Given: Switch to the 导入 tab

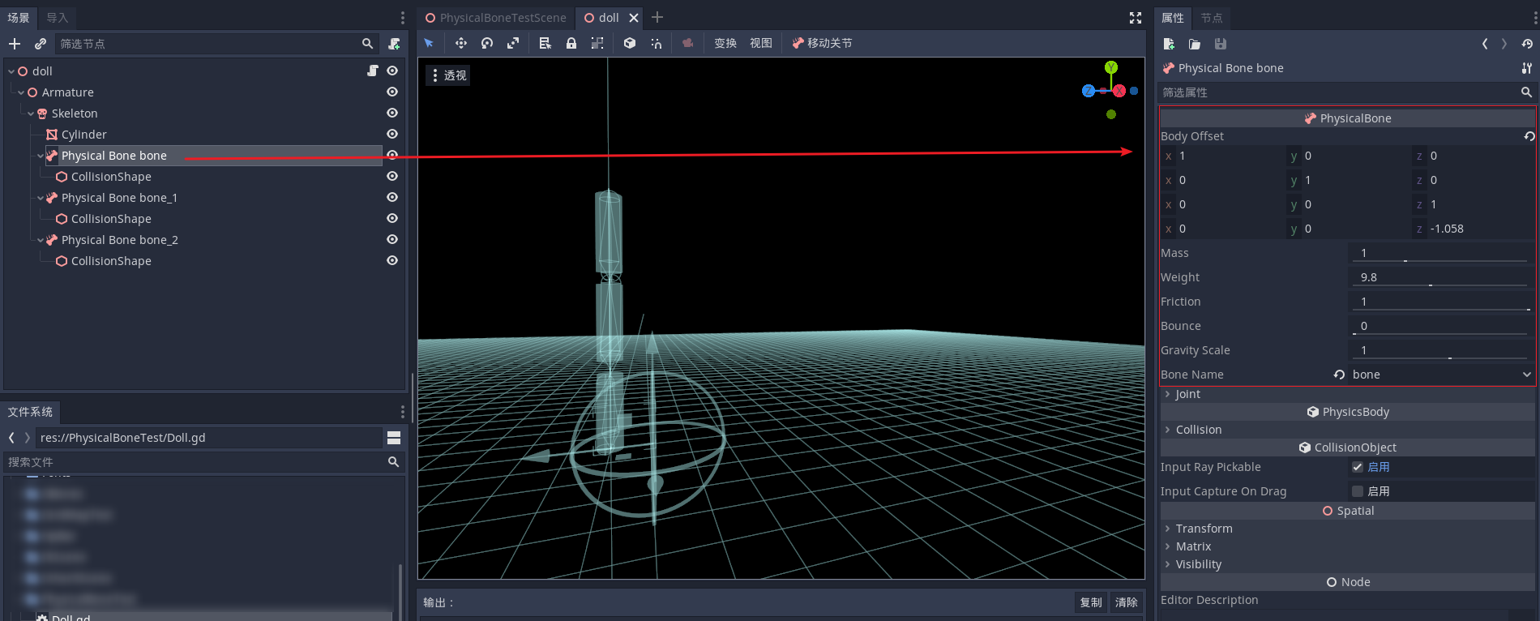Looking at the screenshot, I should 57,18.
